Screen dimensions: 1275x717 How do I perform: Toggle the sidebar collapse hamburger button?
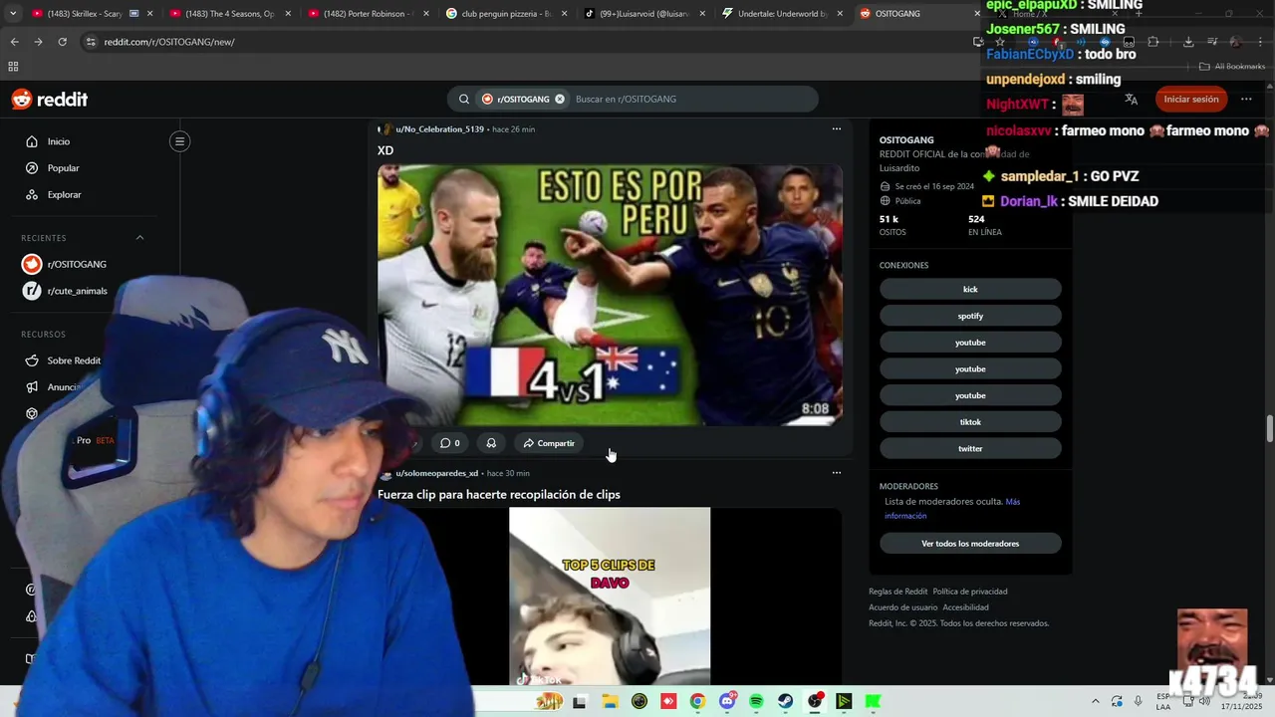179,141
